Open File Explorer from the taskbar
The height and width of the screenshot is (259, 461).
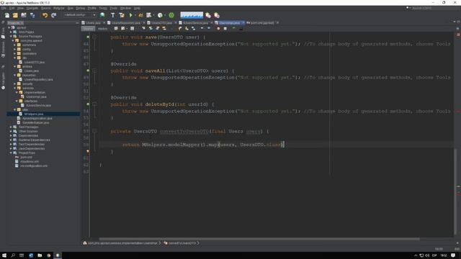point(40,255)
